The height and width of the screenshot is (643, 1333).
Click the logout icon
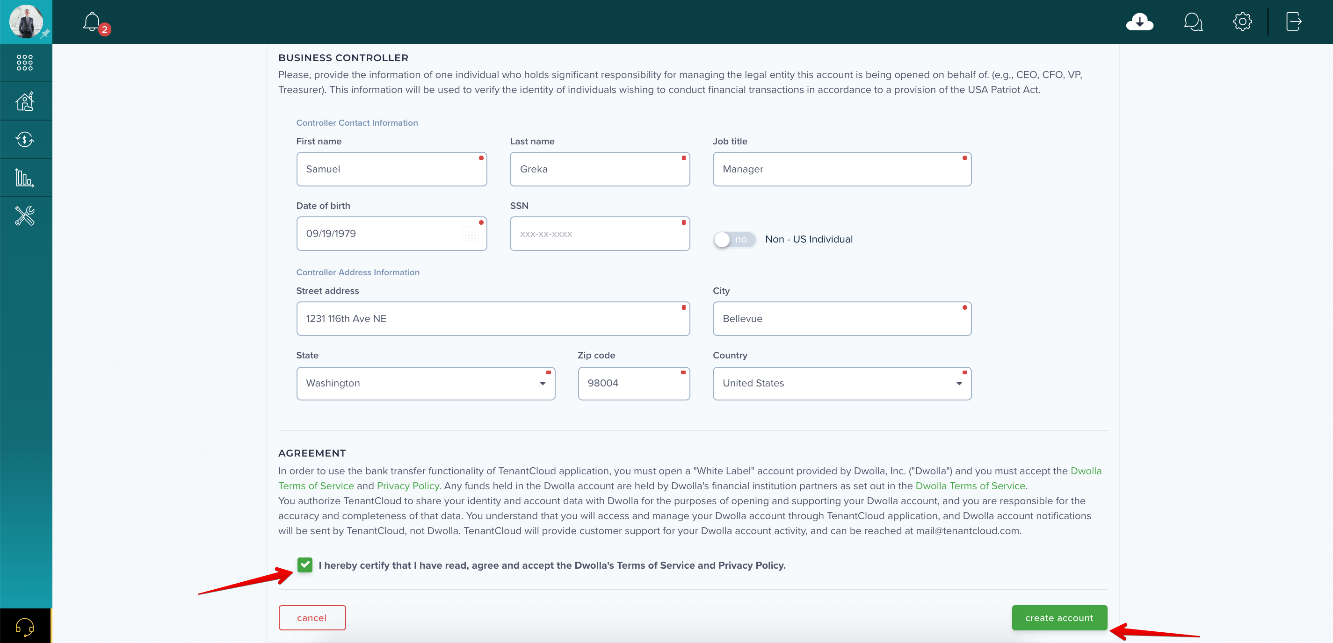coord(1294,21)
